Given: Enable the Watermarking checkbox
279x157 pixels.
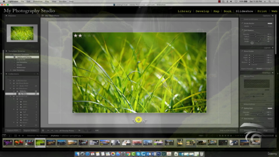Looking at the screenshot, I should (242, 104).
